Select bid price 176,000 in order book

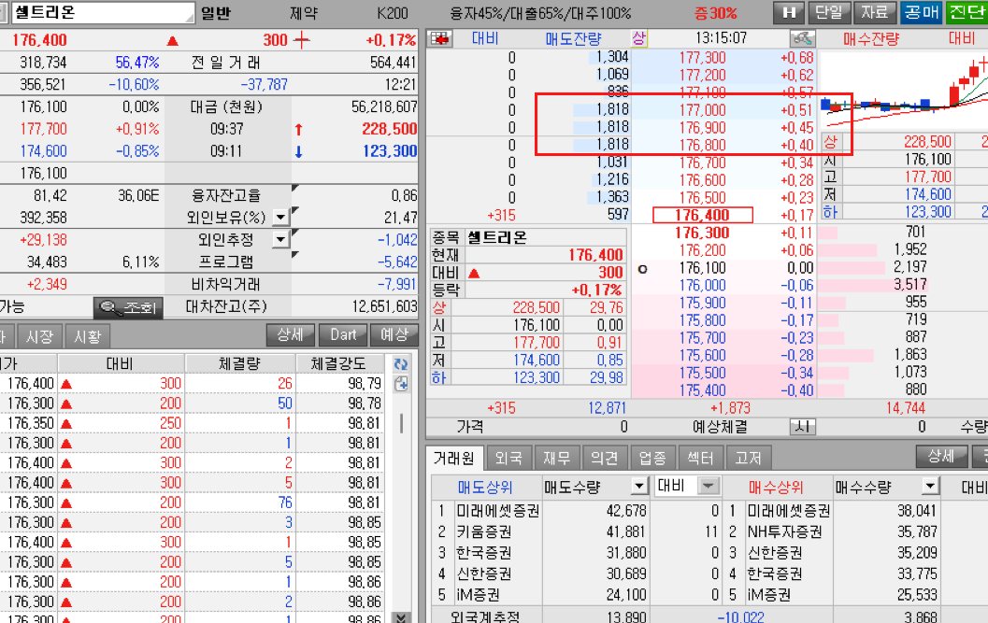click(x=702, y=286)
